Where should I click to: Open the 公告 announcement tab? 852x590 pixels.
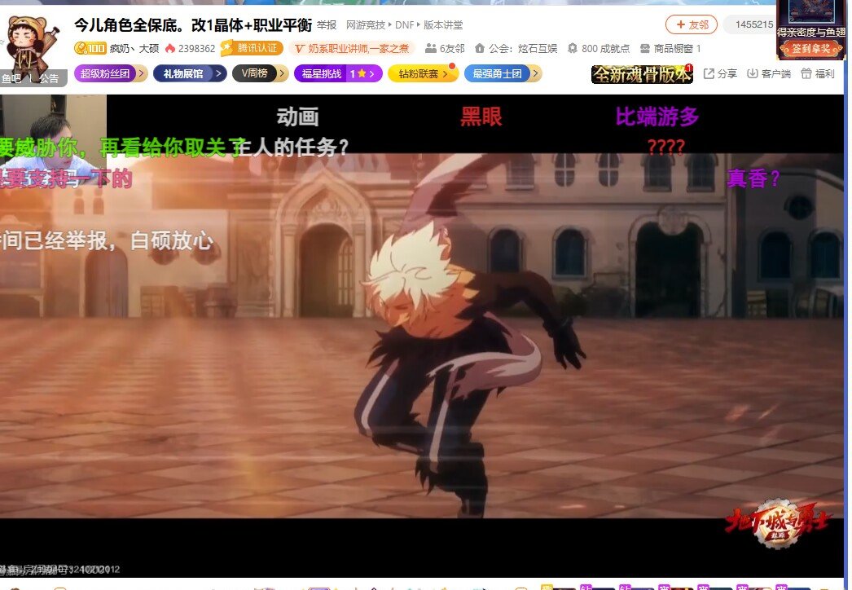pyautogui.click(x=49, y=78)
